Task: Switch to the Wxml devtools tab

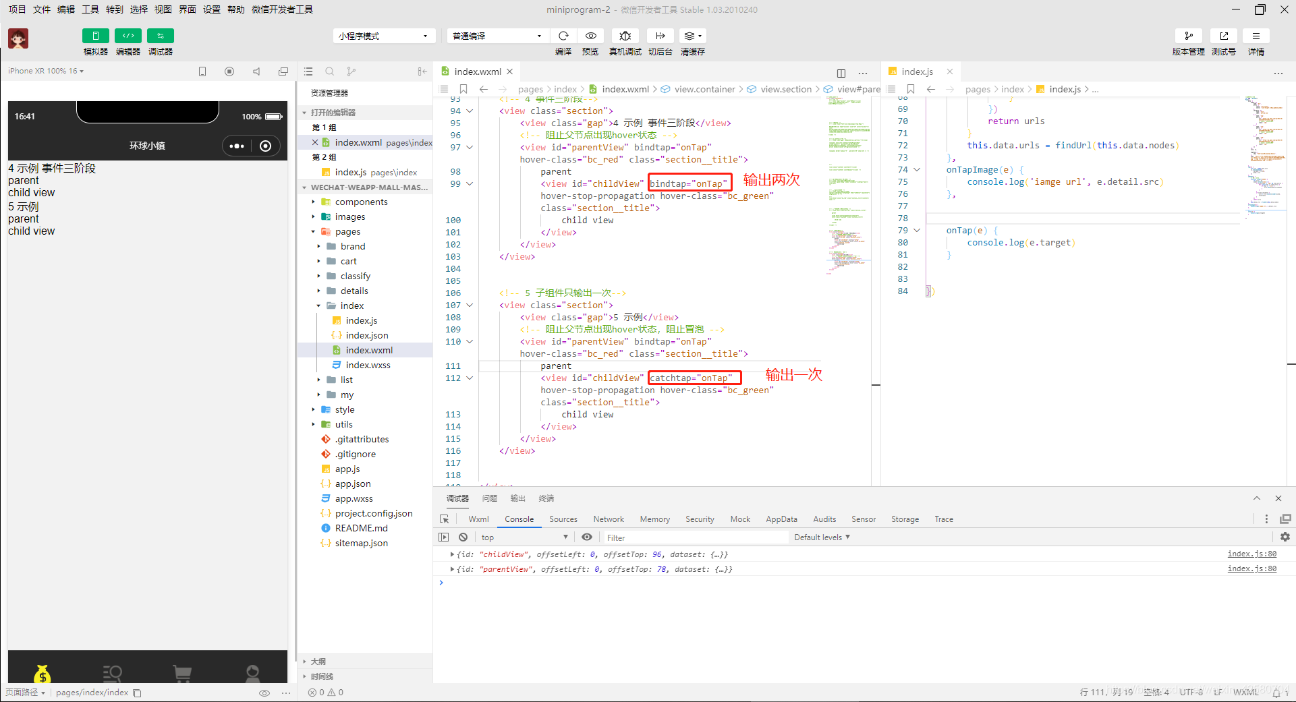Action: pos(478,519)
